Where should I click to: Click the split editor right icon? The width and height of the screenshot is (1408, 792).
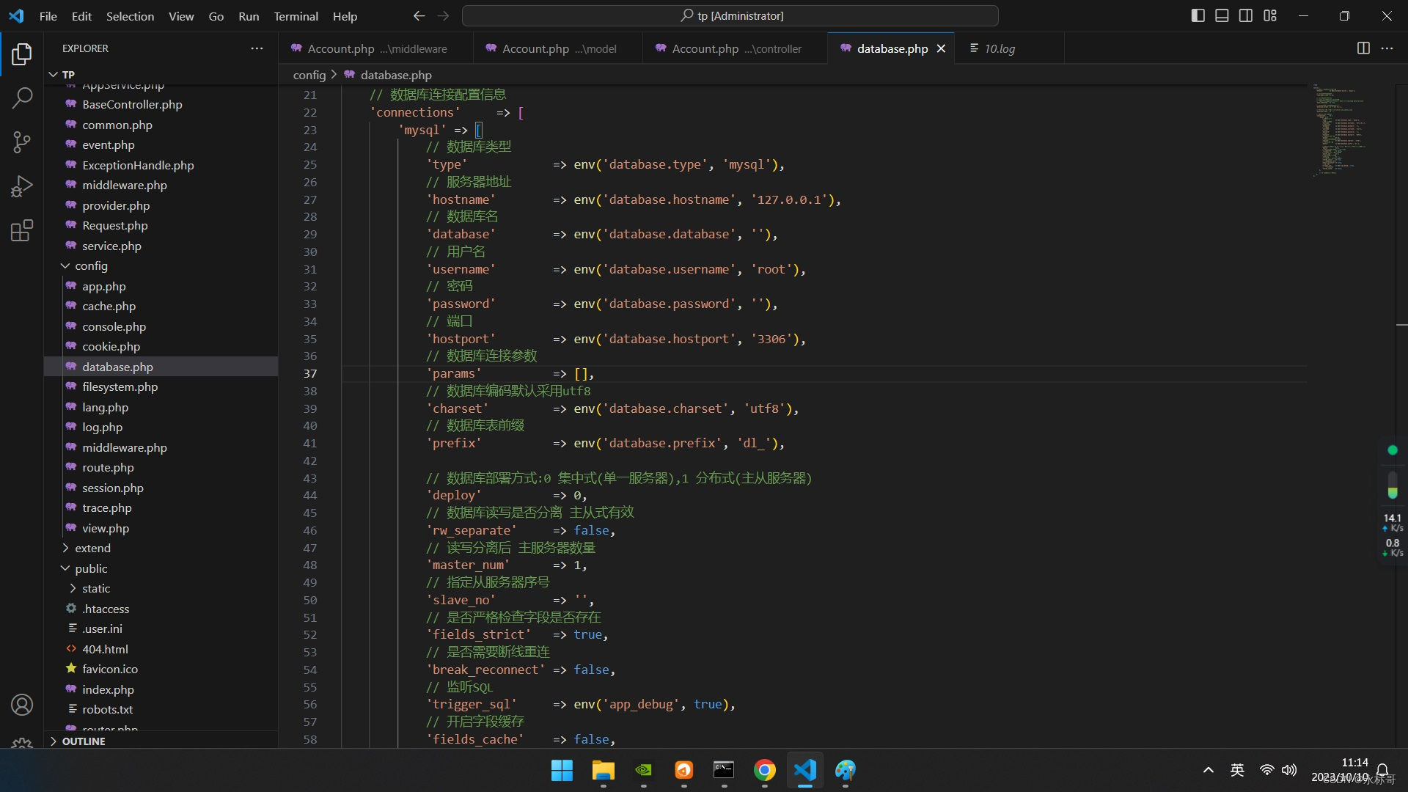click(1363, 48)
